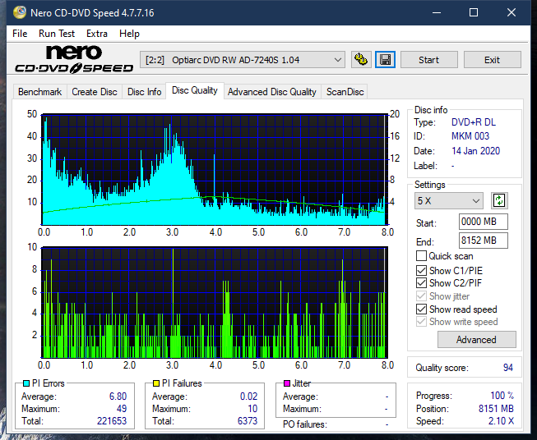Viewport: 537px width, 440px height.
Task: Click the save floppy disk icon
Action: point(386,60)
